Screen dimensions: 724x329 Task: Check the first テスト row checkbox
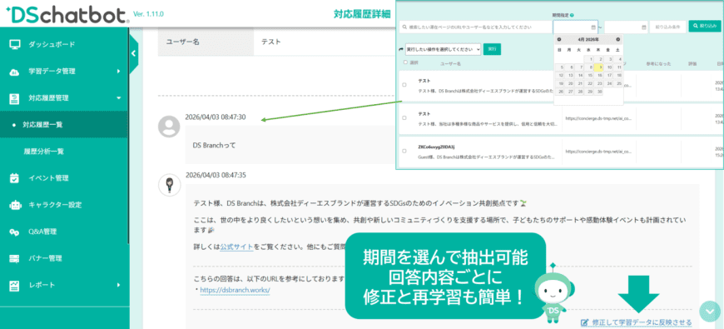pyautogui.click(x=404, y=85)
